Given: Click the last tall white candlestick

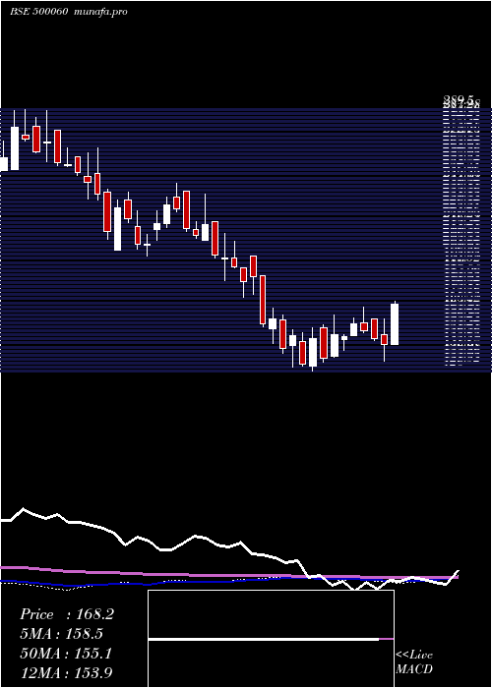Looking at the screenshot, I should point(395,323).
